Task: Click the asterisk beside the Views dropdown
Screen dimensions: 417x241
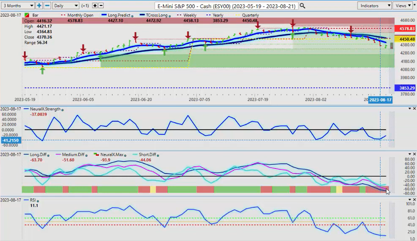Action: [415, 5]
